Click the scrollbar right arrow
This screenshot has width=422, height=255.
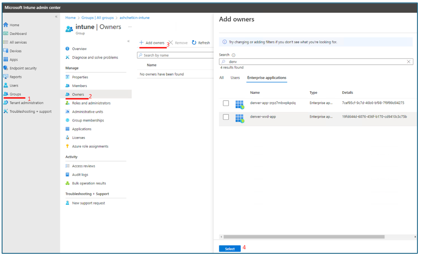click(415, 237)
